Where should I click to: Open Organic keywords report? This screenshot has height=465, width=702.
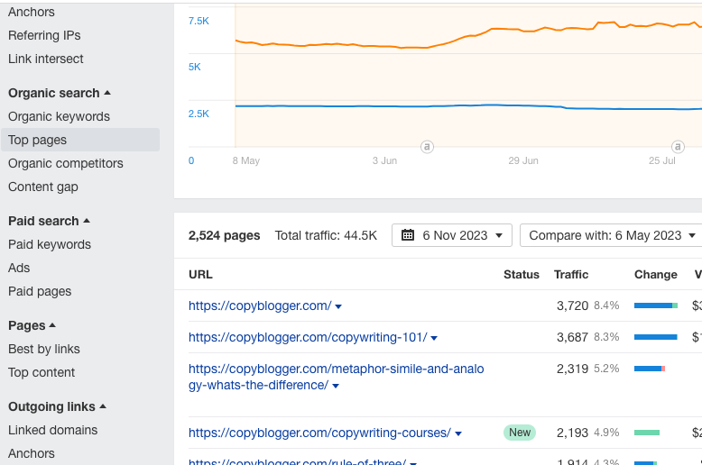pyautogui.click(x=59, y=116)
